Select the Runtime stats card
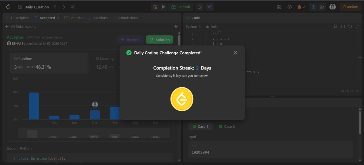 point(49,63)
